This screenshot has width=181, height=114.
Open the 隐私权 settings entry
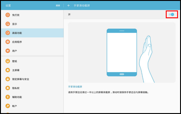pyautogui.click(x=32, y=88)
